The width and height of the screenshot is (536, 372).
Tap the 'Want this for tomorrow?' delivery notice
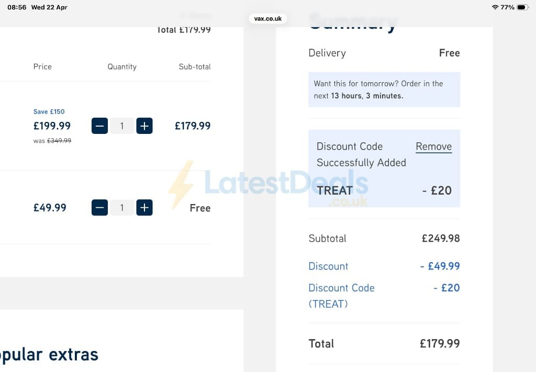(384, 89)
